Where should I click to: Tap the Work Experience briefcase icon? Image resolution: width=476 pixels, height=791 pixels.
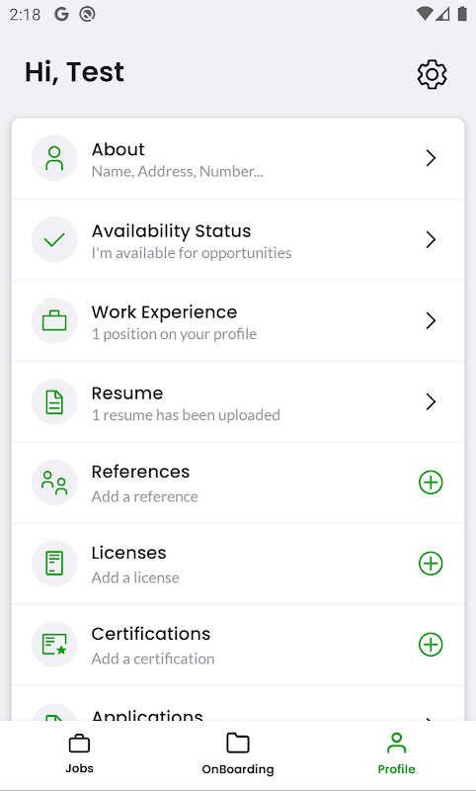click(54, 320)
